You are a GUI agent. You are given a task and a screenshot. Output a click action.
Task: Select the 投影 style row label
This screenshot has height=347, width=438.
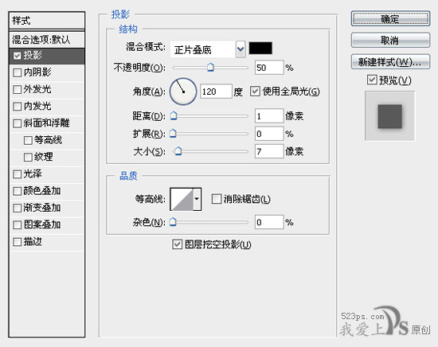pyautogui.click(x=33, y=56)
